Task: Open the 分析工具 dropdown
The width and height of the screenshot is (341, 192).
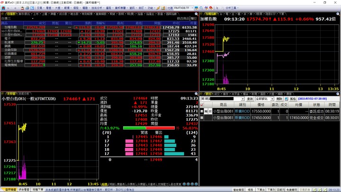Action: click(232, 8)
